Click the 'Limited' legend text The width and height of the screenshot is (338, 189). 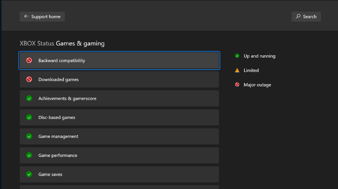[251, 70]
